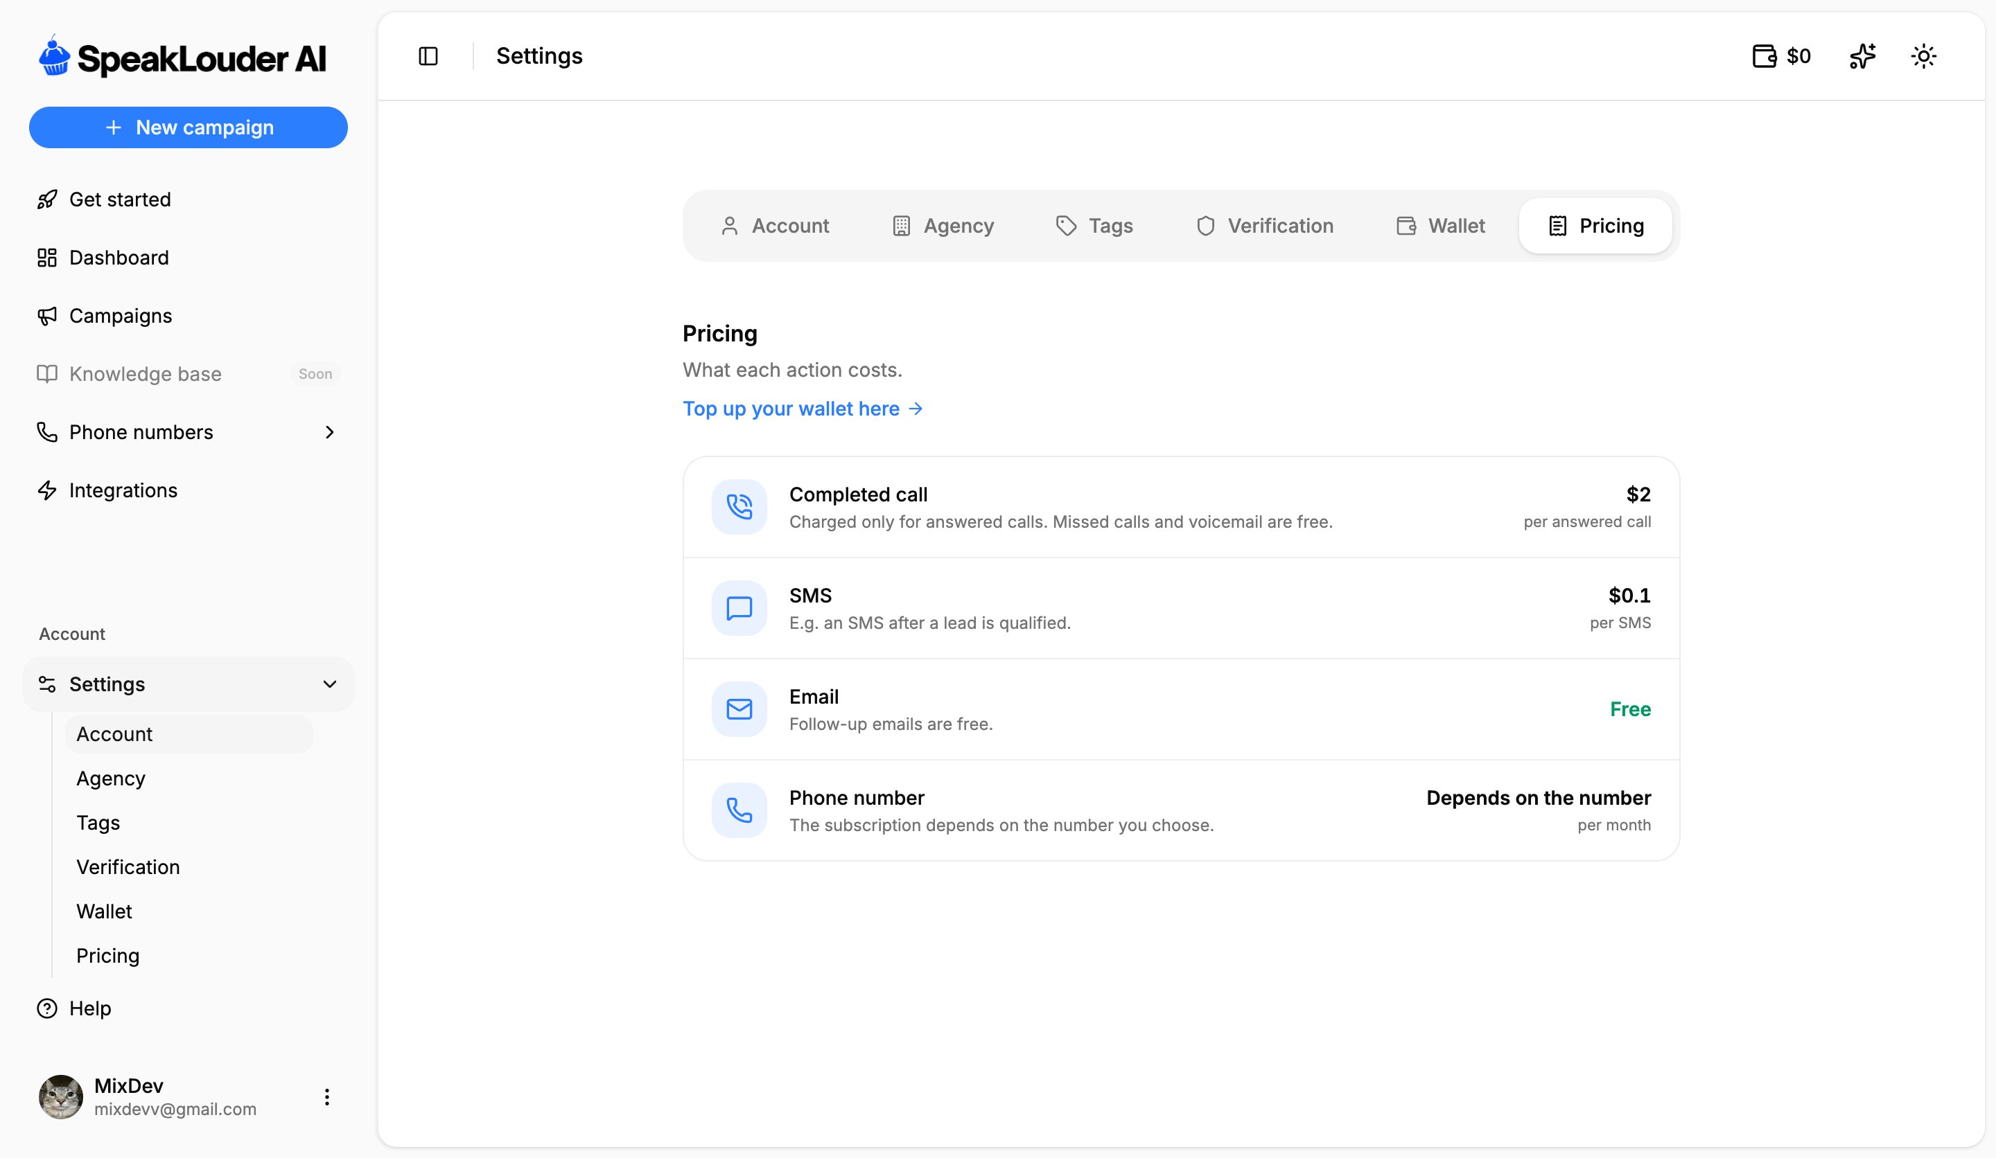Image resolution: width=1996 pixels, height=1158 pixels.
Task: Click the 'per answered call' label
Action: coord(1587,522)
